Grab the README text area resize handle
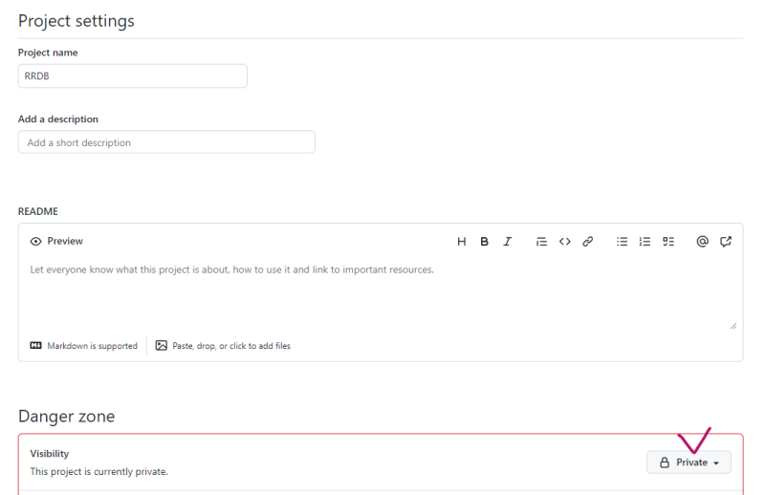The height and width of the screenshot is (495, 765). [733, 326]
